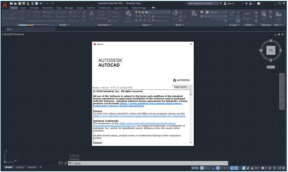Select the Move tool in Modify panel
Image resolution: width=288 pixels, height=172 pixels.
click(48, 12)
